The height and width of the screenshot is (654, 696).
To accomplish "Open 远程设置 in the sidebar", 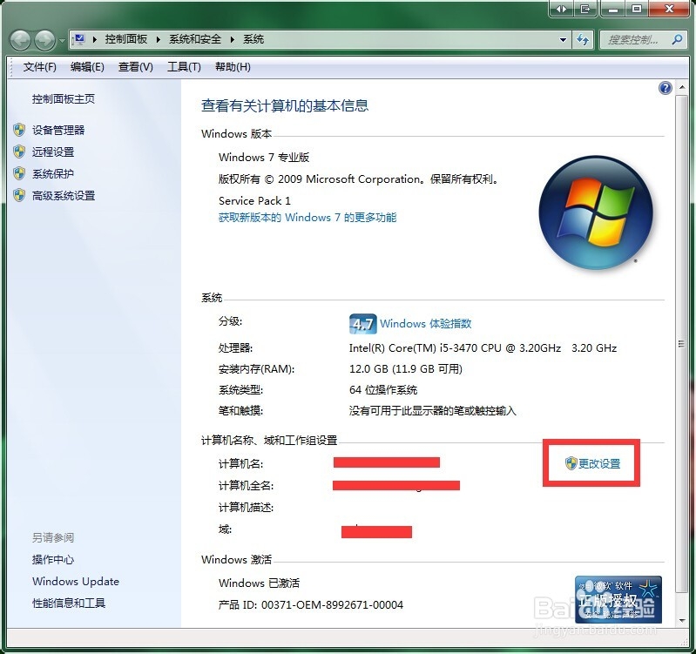I will (x=53, y=152).
